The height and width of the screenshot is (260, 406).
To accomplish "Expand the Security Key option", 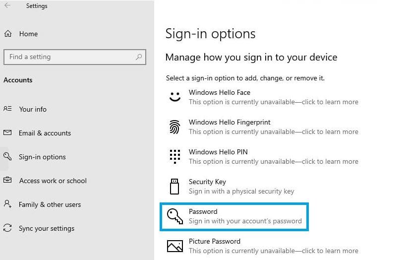I will (241, 187).
